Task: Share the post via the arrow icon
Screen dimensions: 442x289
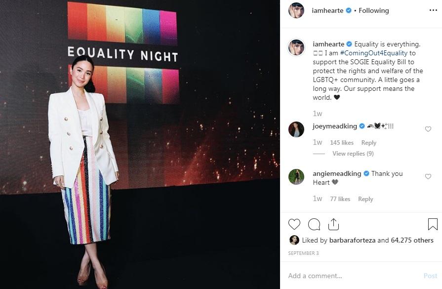Action: tap(333, 224)
